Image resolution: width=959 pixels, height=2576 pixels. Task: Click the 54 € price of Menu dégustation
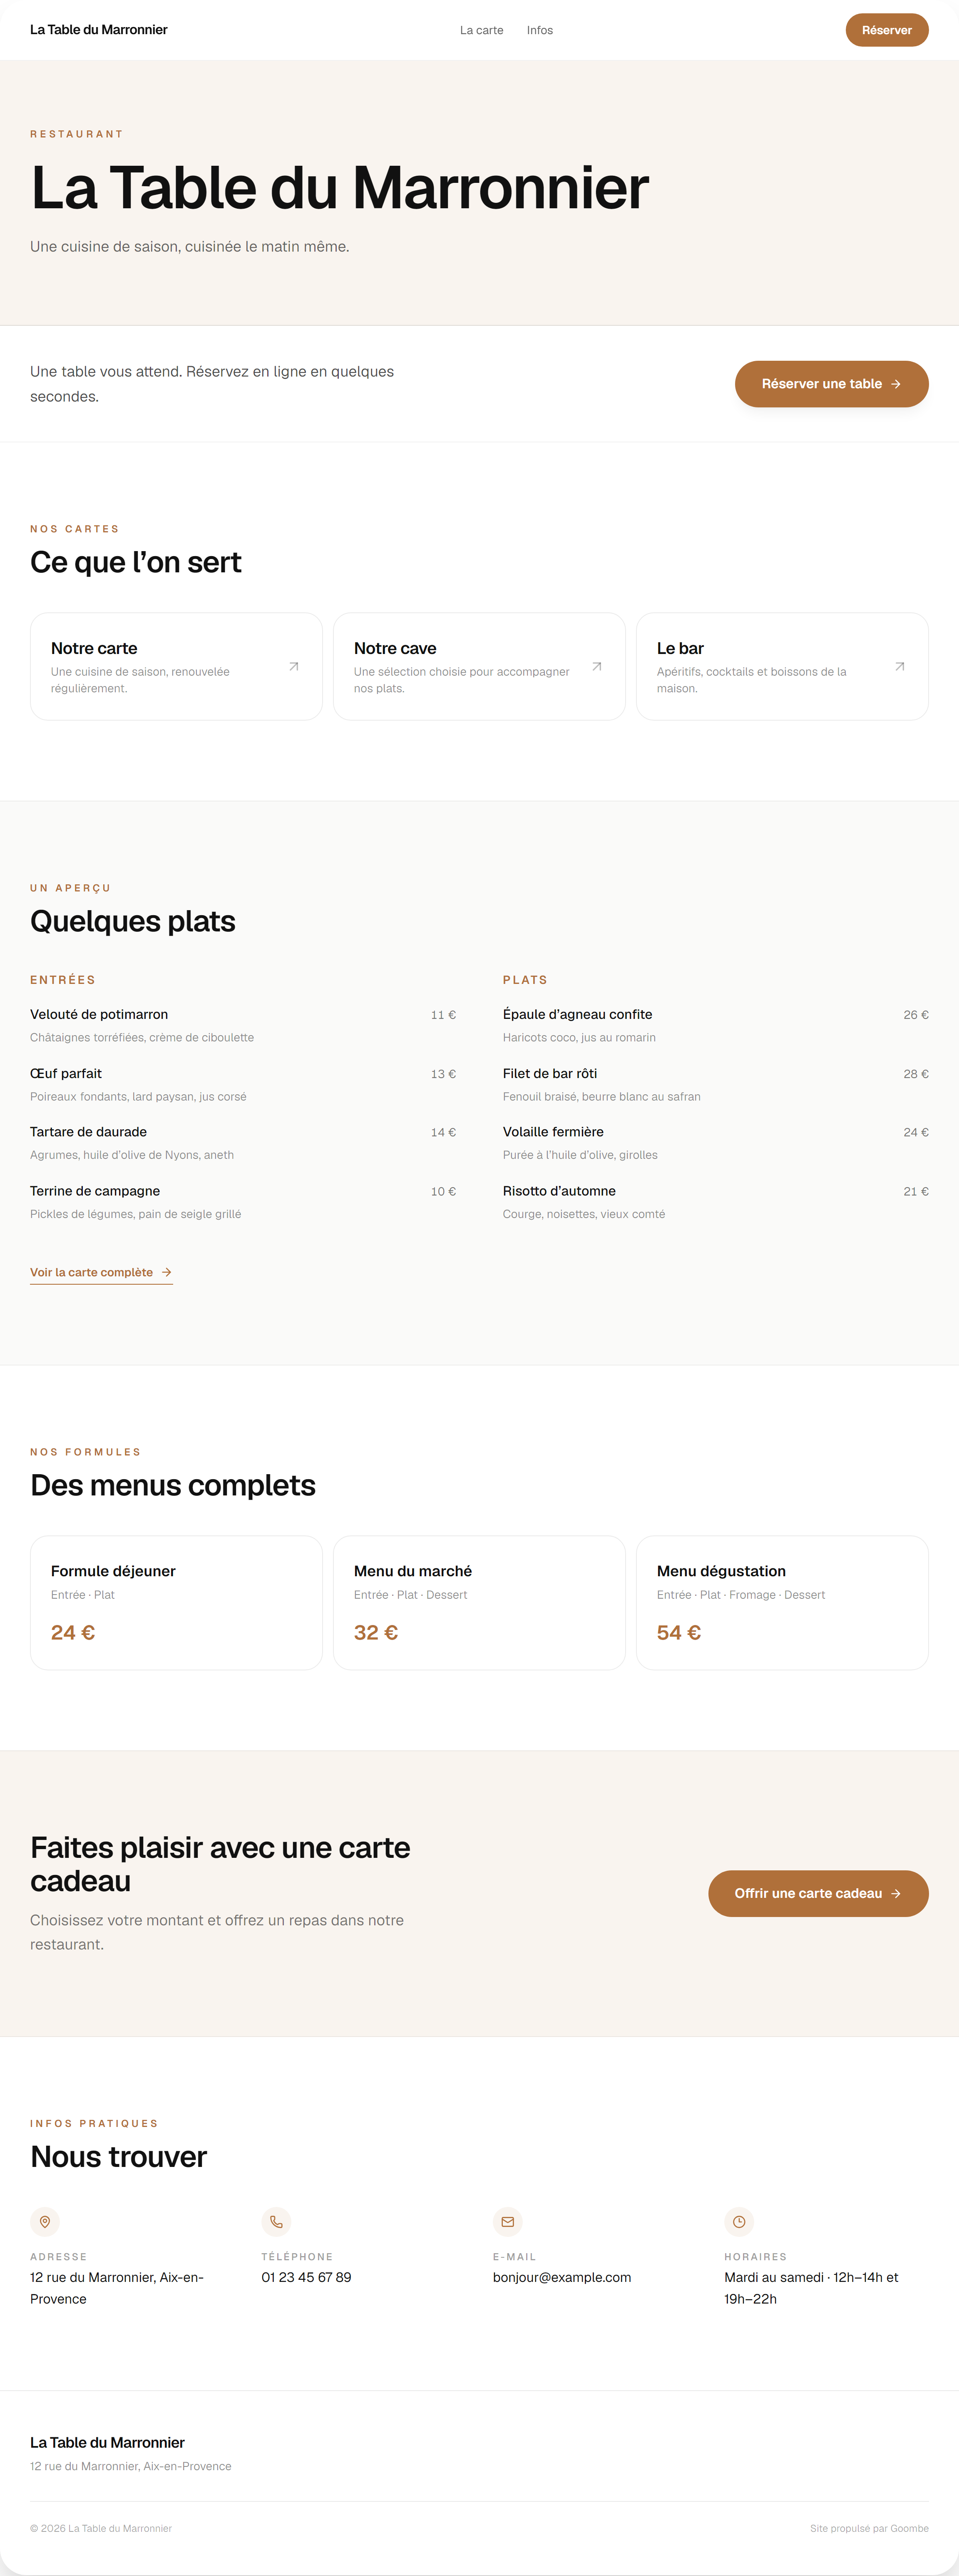point(679,1632)
